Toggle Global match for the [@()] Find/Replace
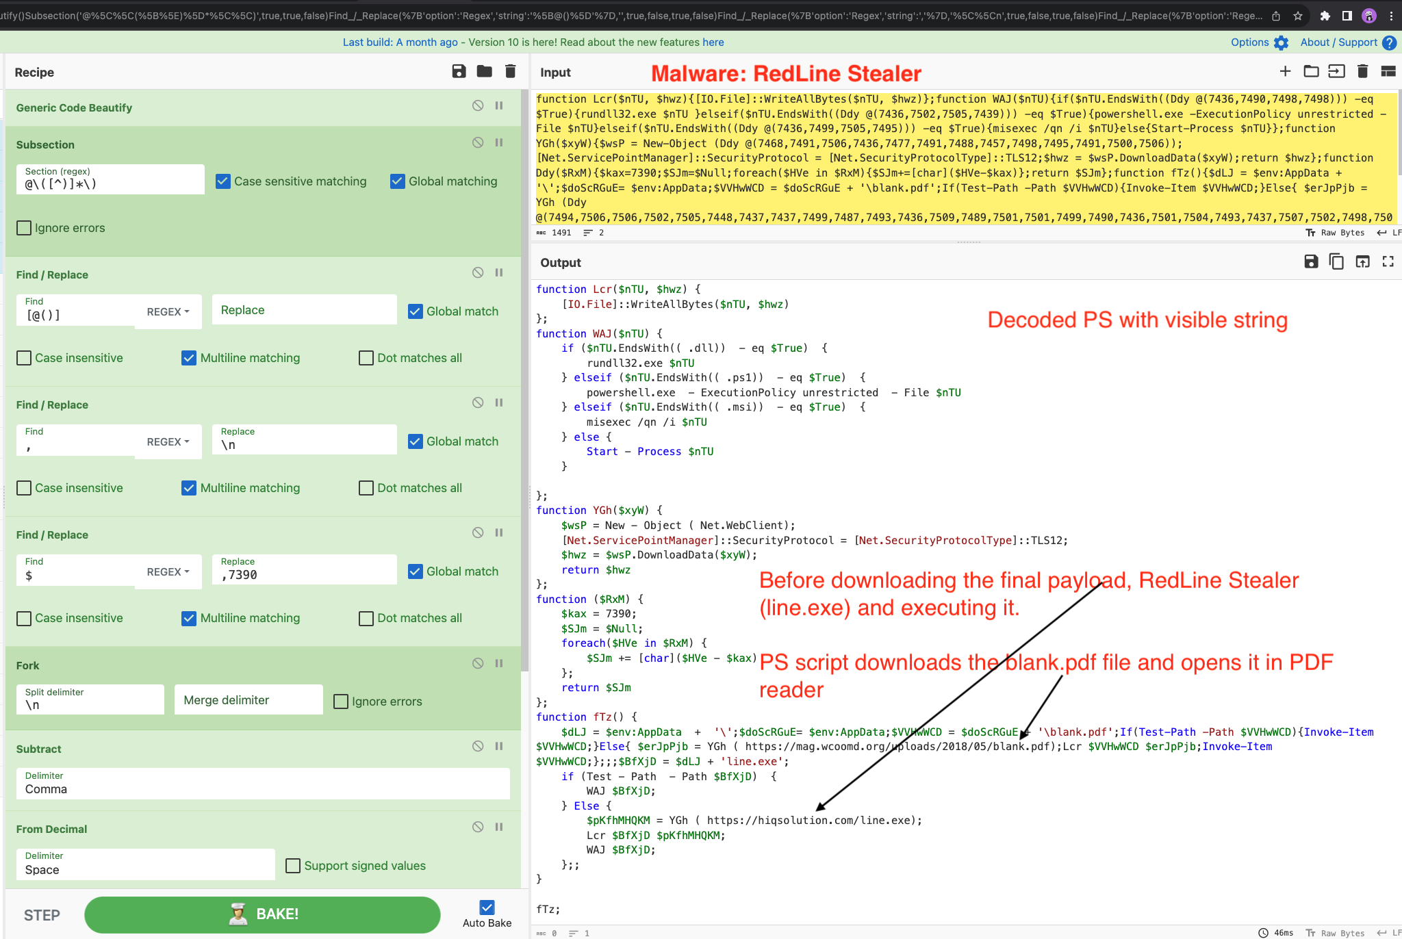 [x=415, y=311]
